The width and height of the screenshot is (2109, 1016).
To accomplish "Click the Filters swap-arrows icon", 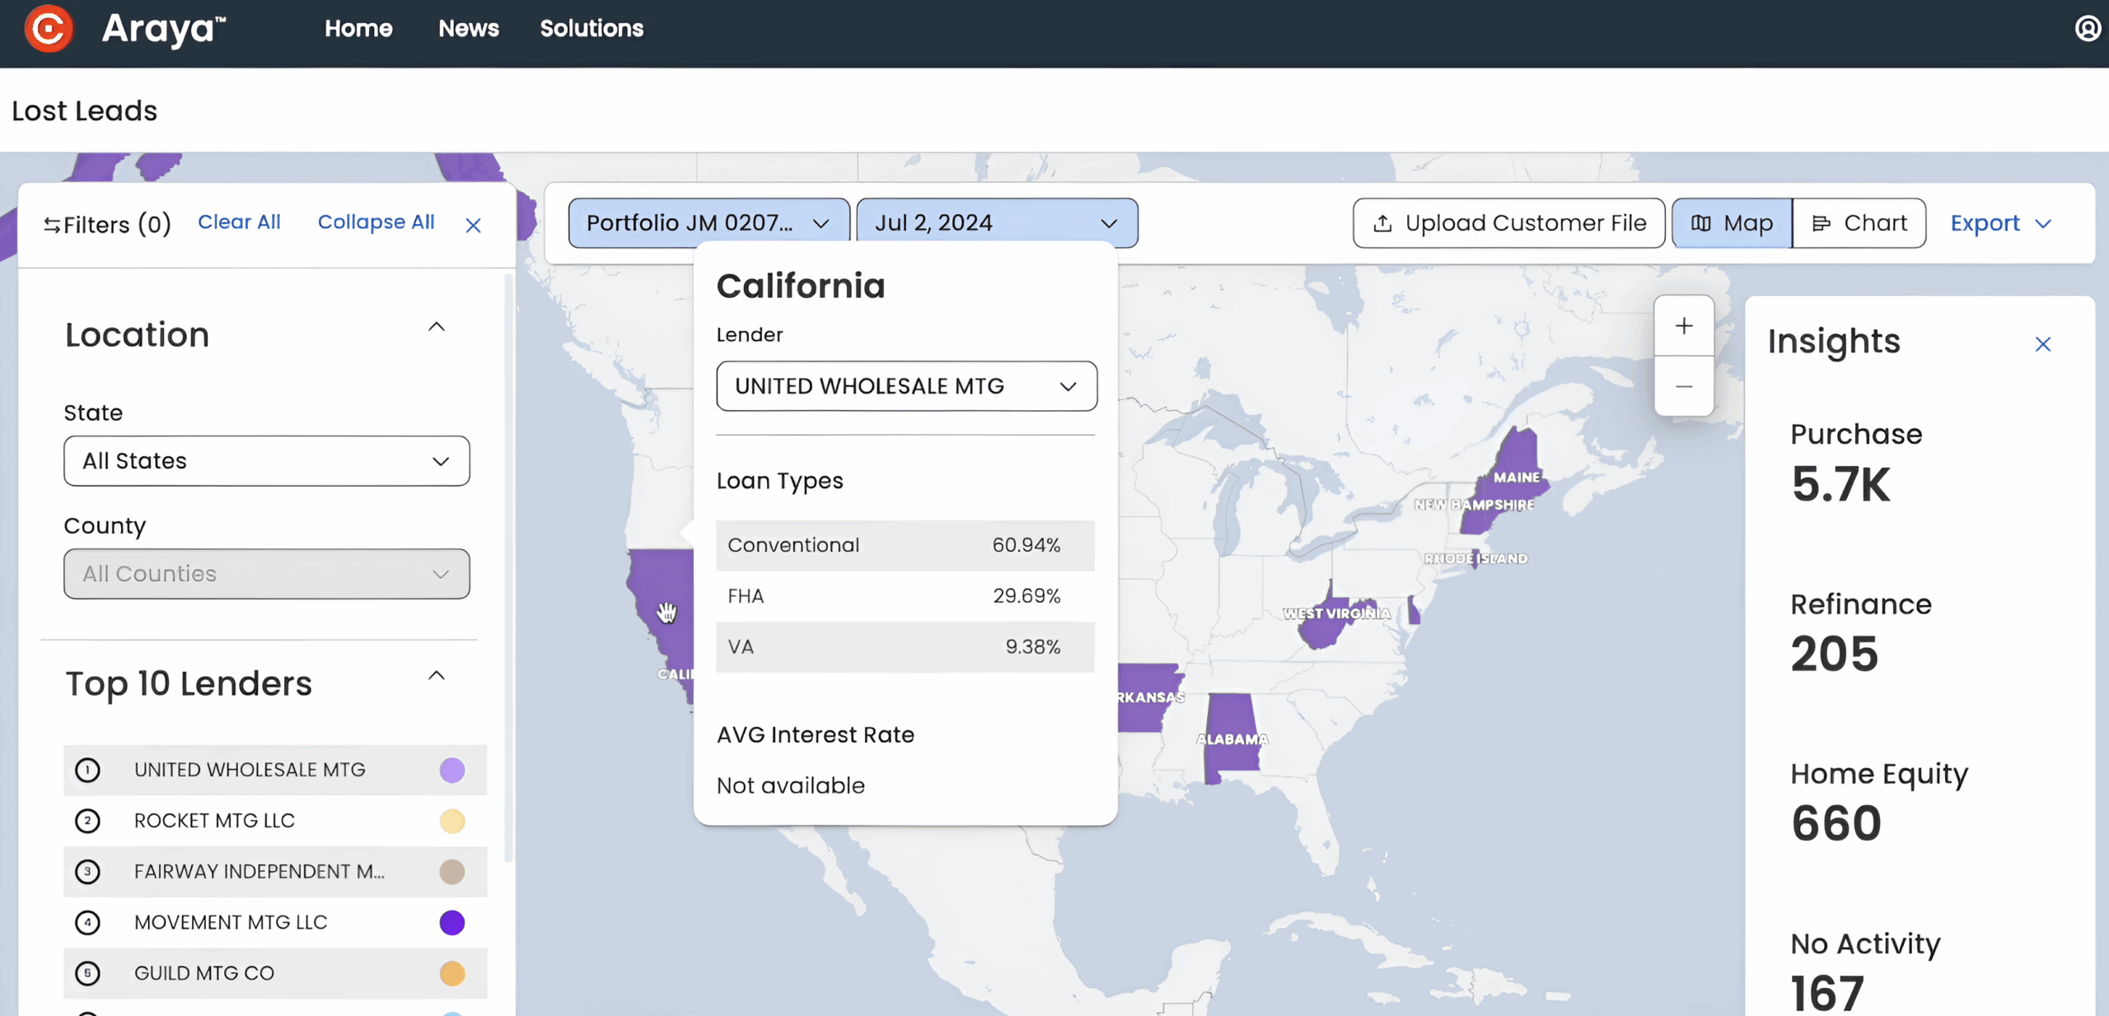I will [x=52, y=225].
